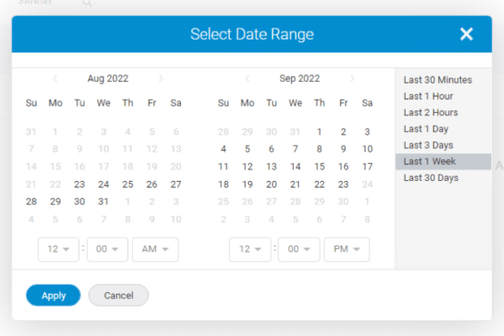The width and height of the screenshot is (504, 336).
Task: Open the start hour dropdown
Action: click(59, 249)
